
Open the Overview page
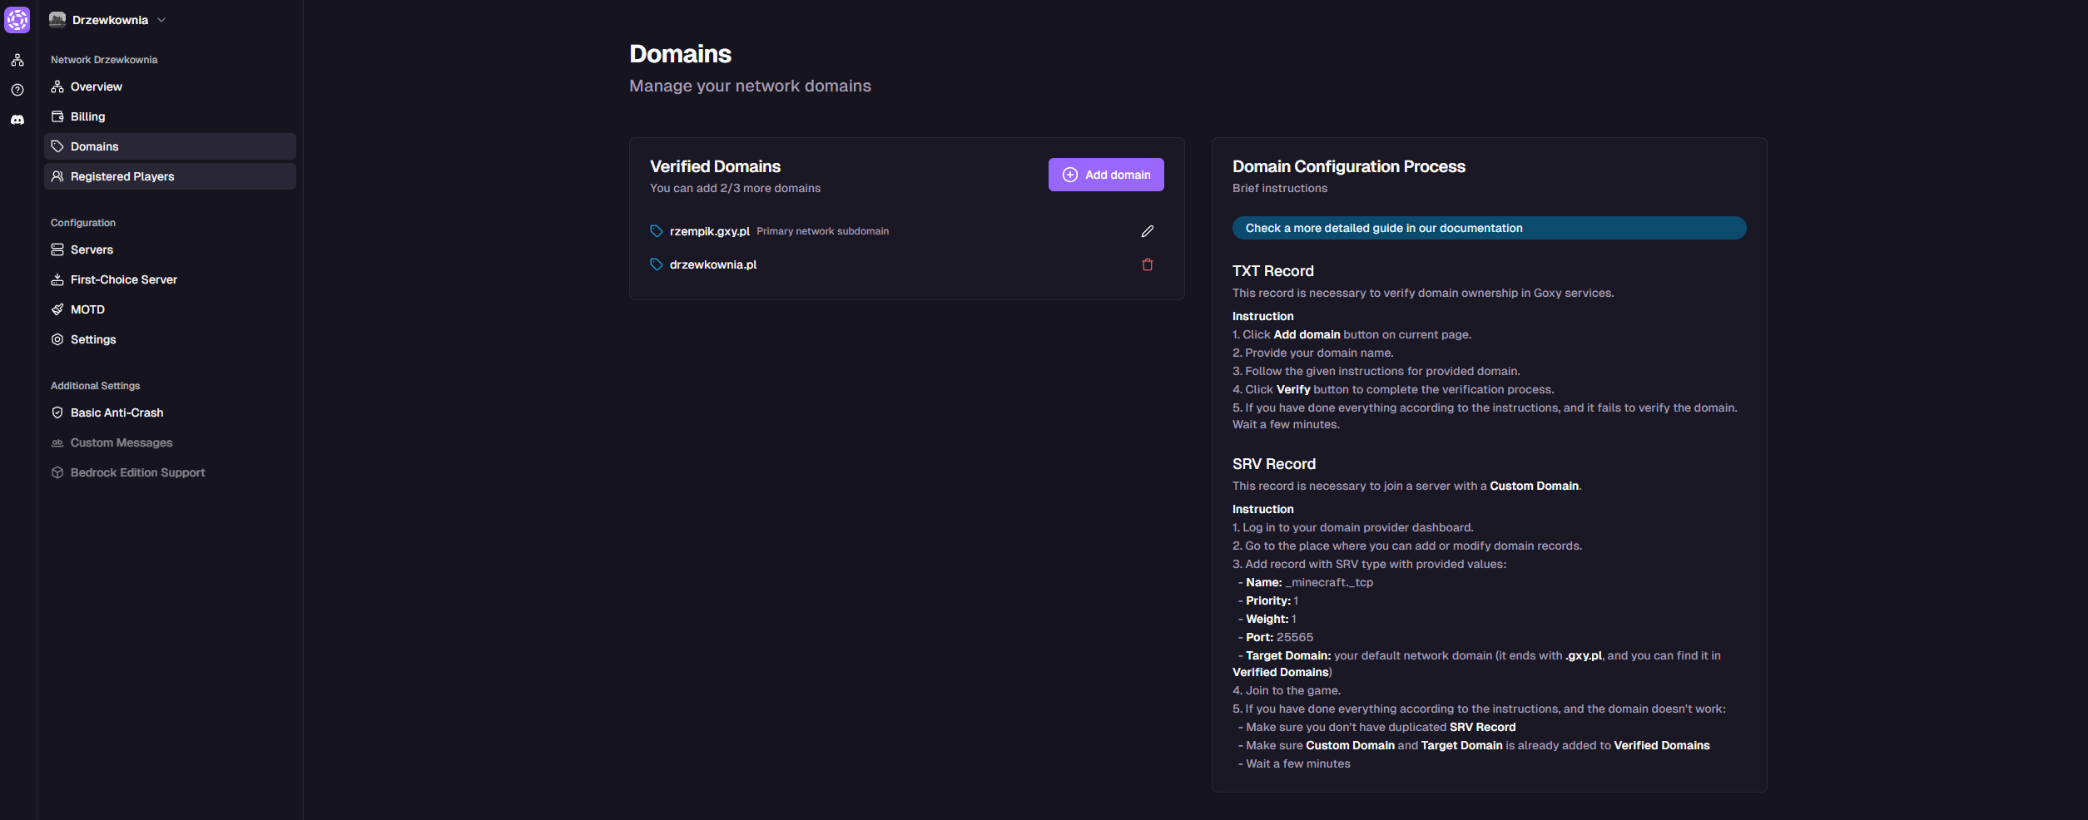(97, 86)
